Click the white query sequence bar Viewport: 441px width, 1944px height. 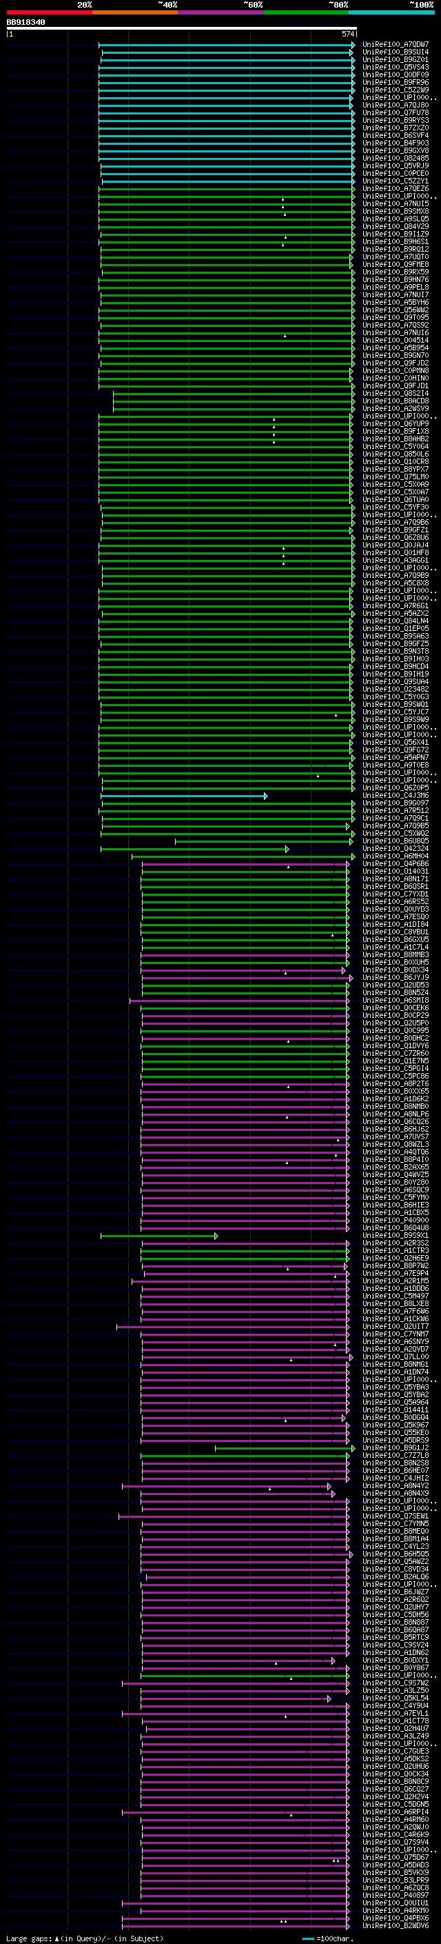click(x=182, y=29)
